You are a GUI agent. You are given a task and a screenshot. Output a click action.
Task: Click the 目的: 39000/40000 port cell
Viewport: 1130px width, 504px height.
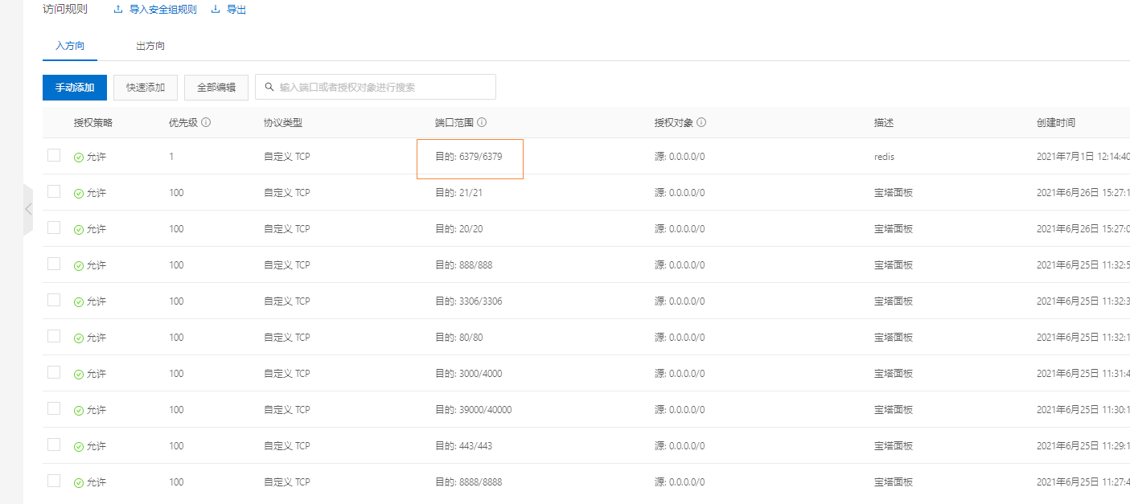pyautogui.click(x=474, y=410)
